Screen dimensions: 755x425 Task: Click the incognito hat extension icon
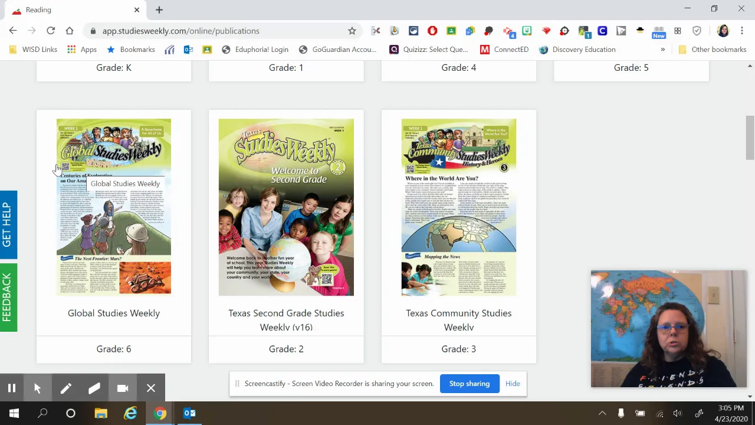pos(640,31)
